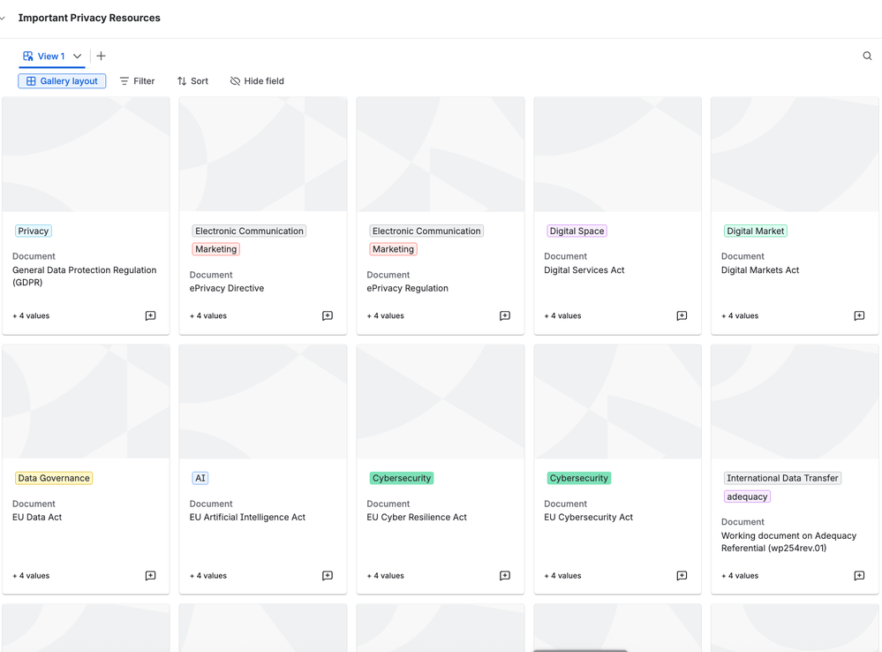This screenshot has height=652, width=882.
Task: Open Working document on Adequacy Referential title
Action: [788, 542]
